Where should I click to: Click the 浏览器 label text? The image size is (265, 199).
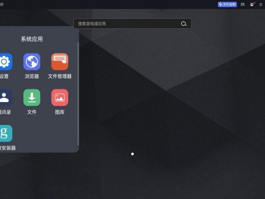coord(32,76)
